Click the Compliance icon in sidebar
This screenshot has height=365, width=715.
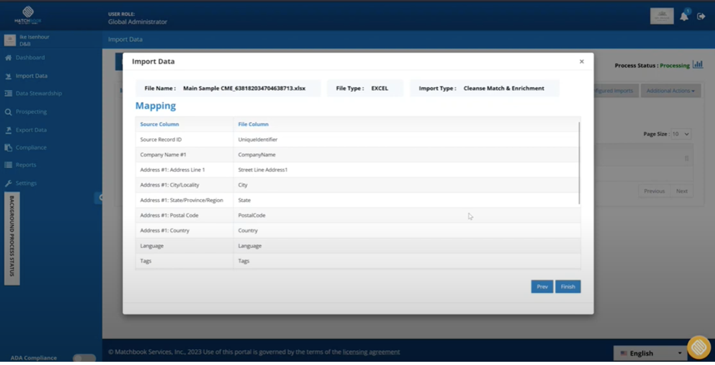[8, 147]
